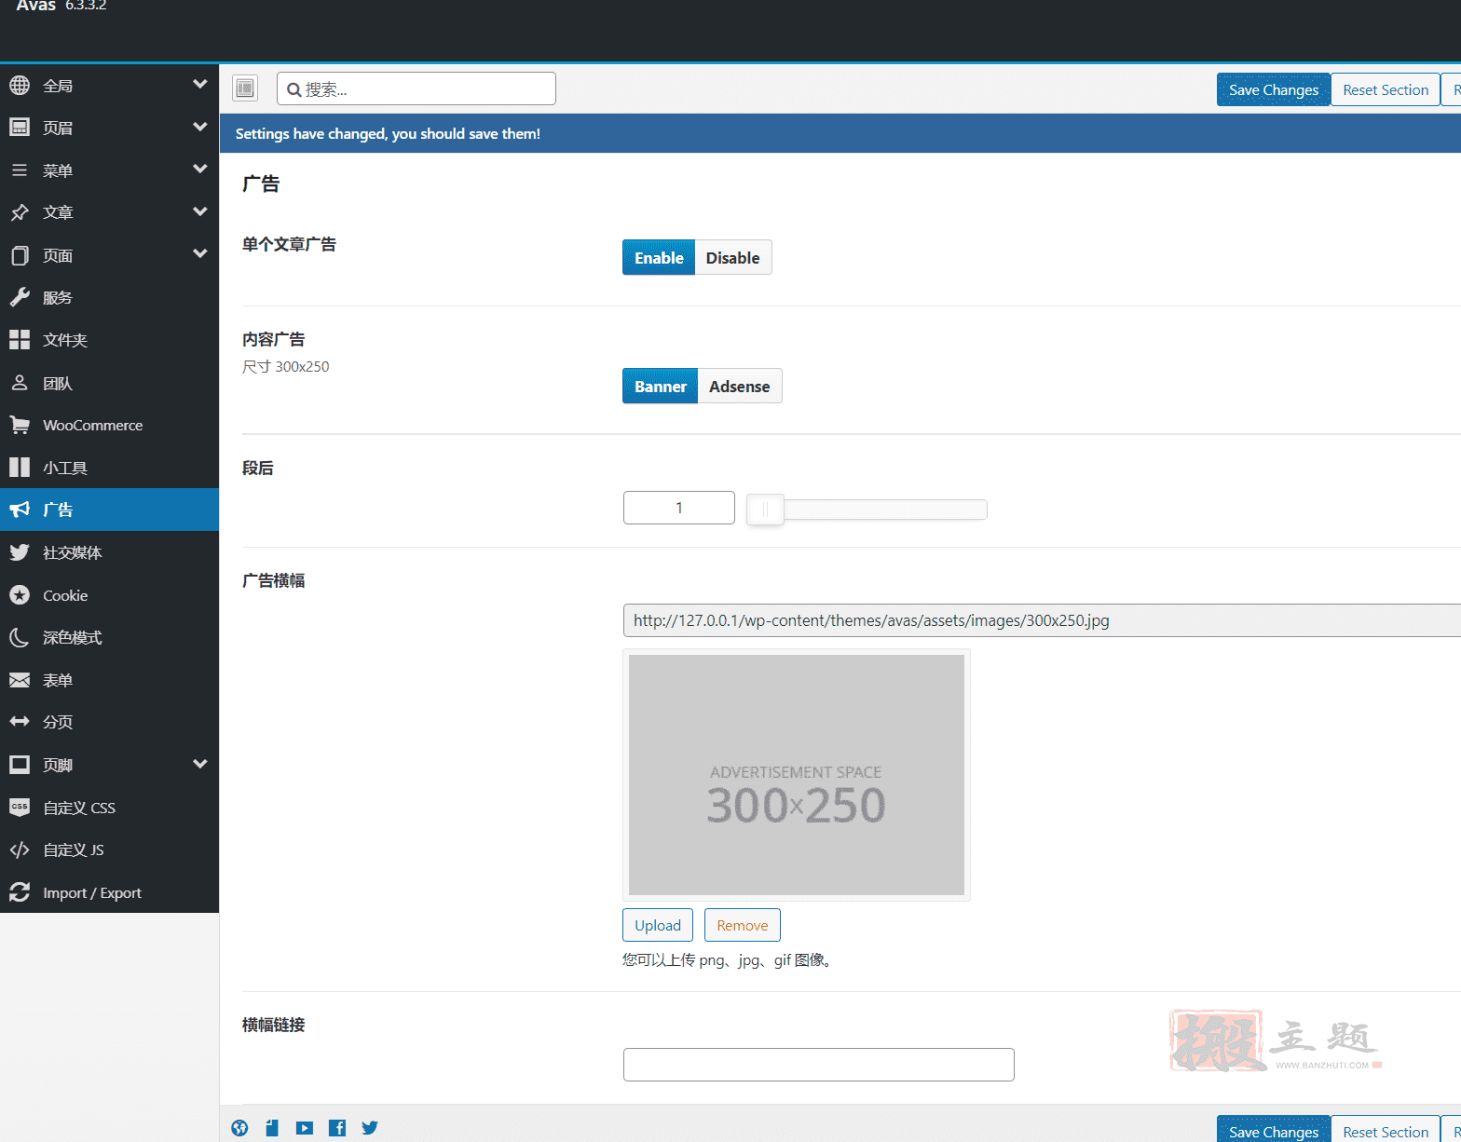Viewport: 1461px width, 1142px height.
Task: Click the columns icon for 小工具
Action: [x=20, y=468]
